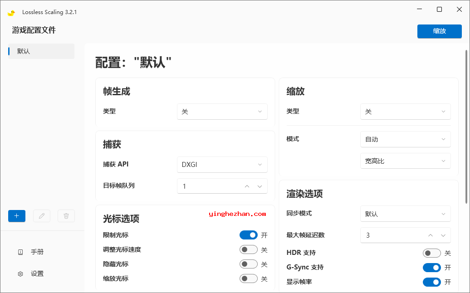Click the settings gear icon
Viewport: 470px width, 293px height.
20,274
